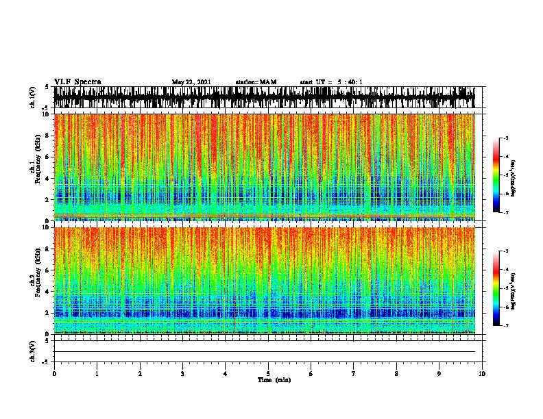
Task: Click the ch.1 spectrogram color scale bar
Action: click(x=496, y=175)
